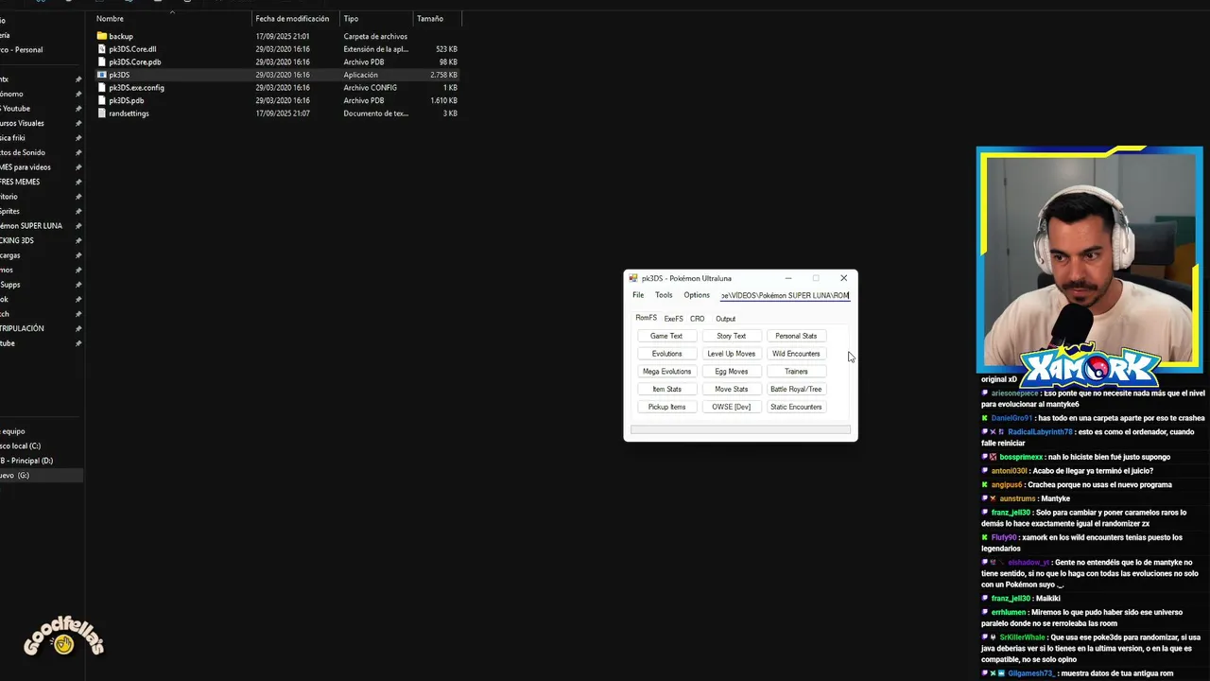Image resolution: width=1210 pixels, height=681 pixels.
Task: Click the Personal Stats button
Action: point(796,336)
